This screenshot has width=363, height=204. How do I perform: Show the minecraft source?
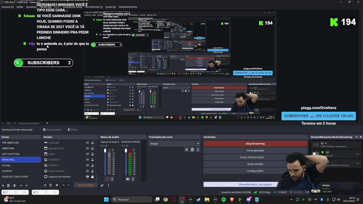pyautogui.click(x=87, y=143)
